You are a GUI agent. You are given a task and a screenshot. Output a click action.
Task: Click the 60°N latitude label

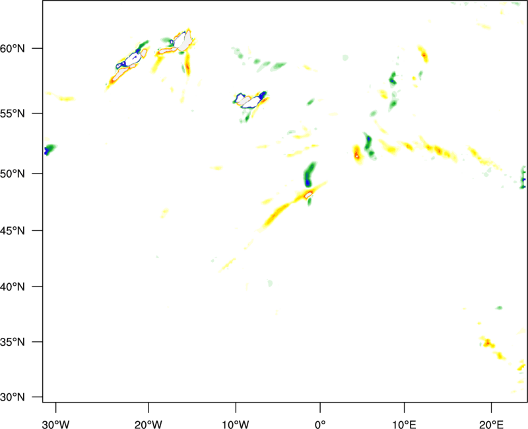[13, 48]
